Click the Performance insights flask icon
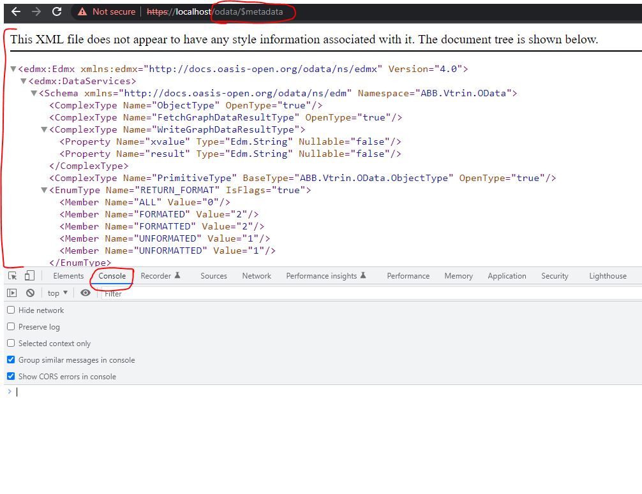The height and width of the screenshot is (494, 642). pyautogui.click(x=362, y=275)
